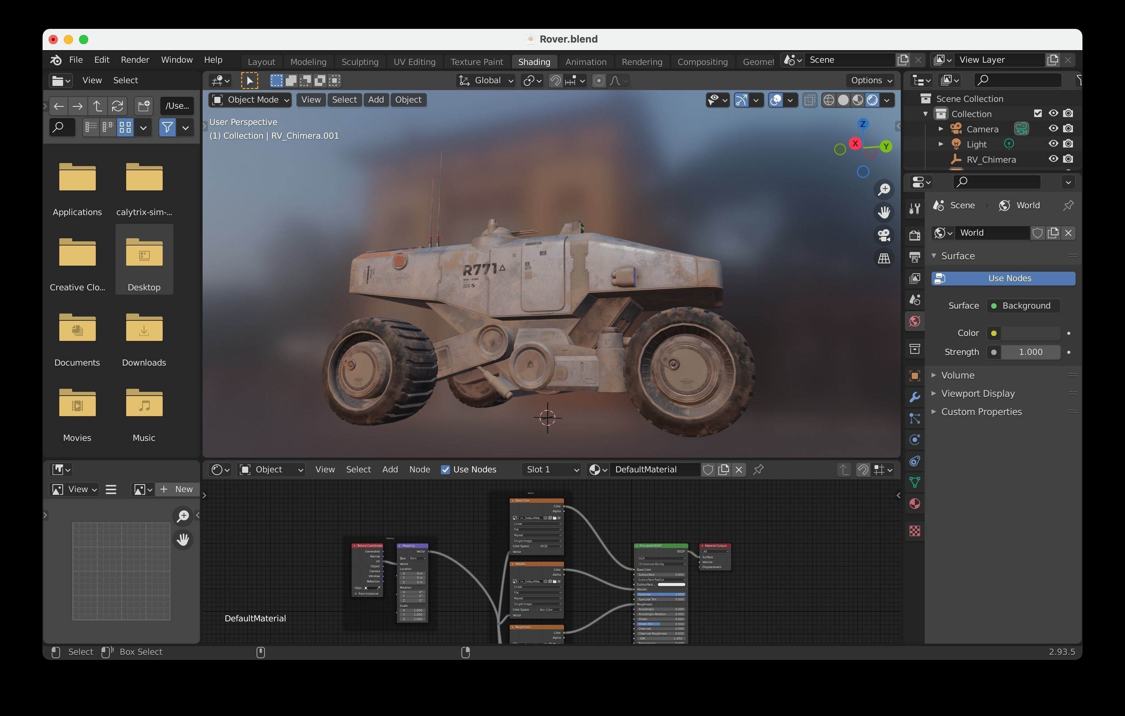
Task: Hide the Camera object in outliner
Action: point(1053,128)
